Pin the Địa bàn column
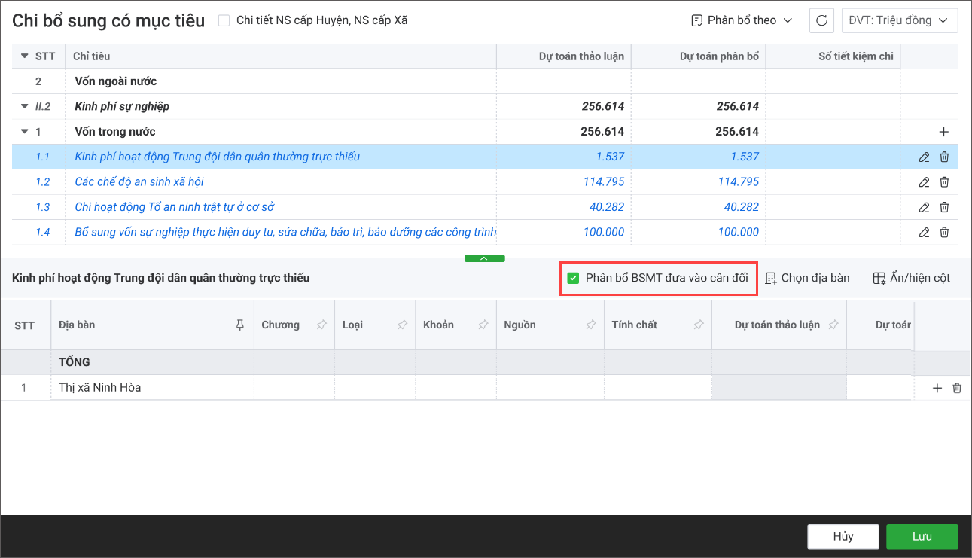Viewport: 972px width, 558px height. [x=240, y=325]
